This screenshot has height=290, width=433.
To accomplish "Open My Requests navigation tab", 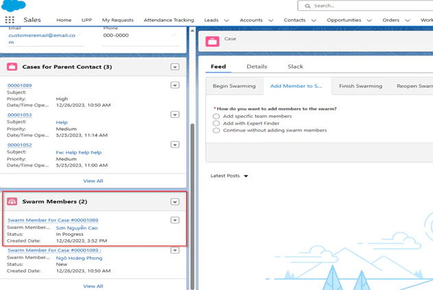I will point(117,20).
